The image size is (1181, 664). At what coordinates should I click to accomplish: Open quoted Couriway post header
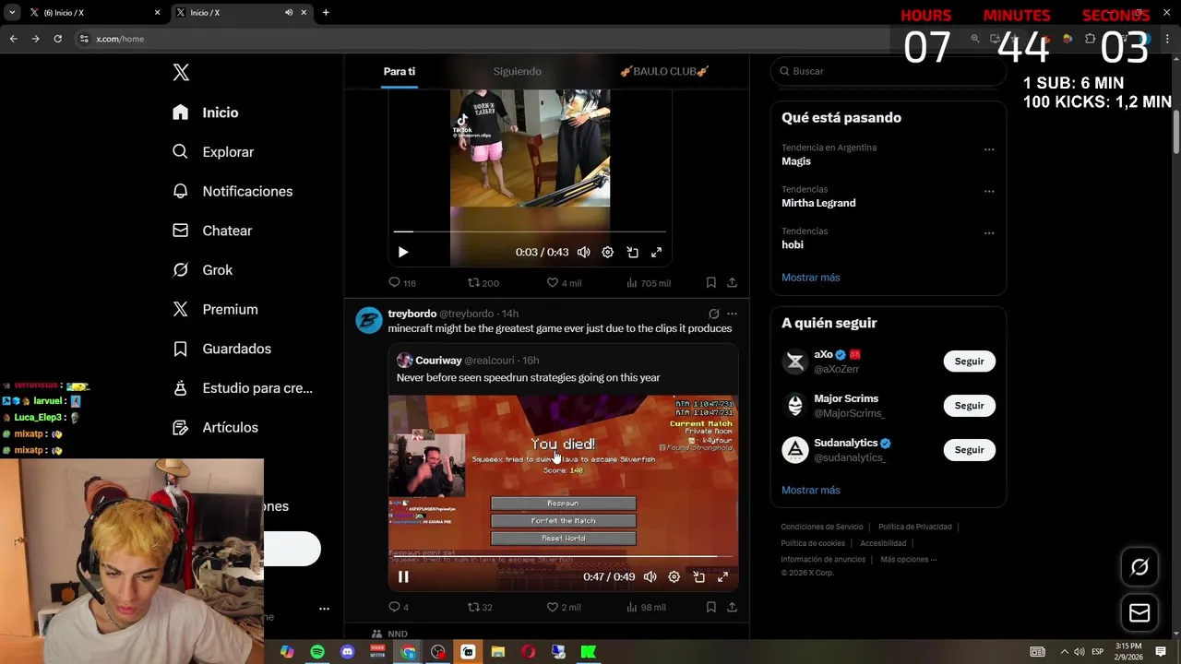(468, 361)
